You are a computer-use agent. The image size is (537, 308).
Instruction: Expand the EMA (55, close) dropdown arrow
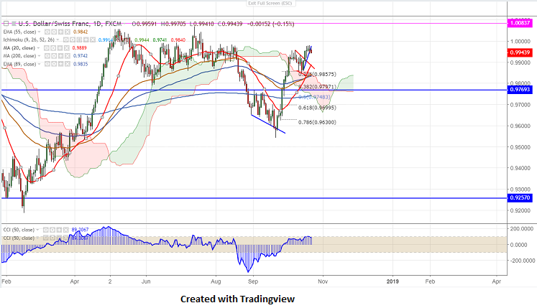click(39, 32)
